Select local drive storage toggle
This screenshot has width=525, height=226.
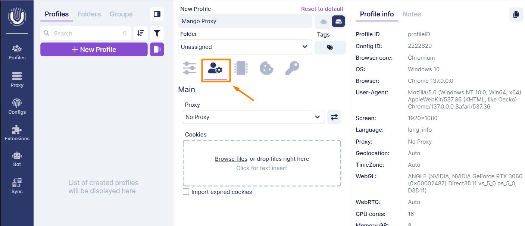[x=338, y=21]
